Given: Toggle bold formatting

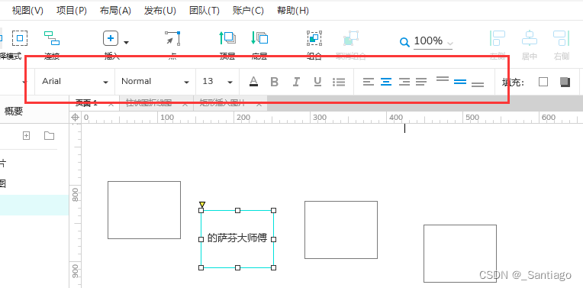Looking at the screenshot, I should coord(275,82).
